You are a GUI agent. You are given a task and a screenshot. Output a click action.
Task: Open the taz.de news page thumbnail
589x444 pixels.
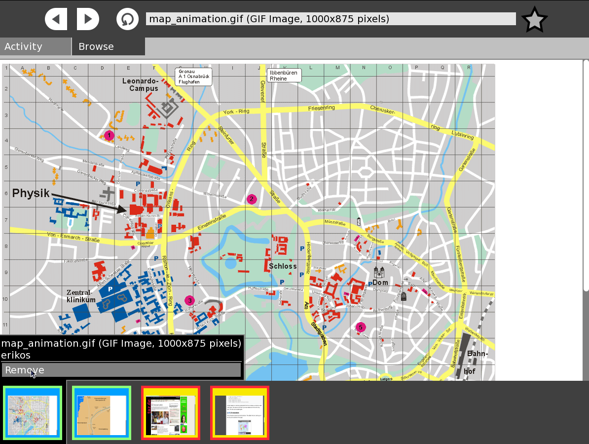pyautogui.click(x=171, y=413)
